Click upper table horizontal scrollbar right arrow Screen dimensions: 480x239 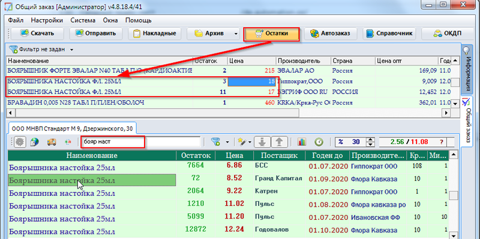446,113
